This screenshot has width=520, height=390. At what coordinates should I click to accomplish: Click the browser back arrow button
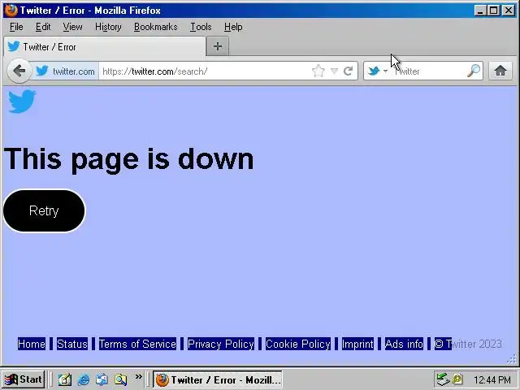[x=19, y=71]
